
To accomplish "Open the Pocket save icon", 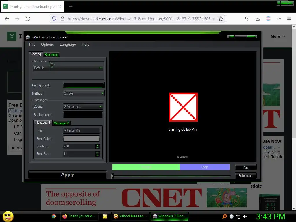I will click(247, 18).
